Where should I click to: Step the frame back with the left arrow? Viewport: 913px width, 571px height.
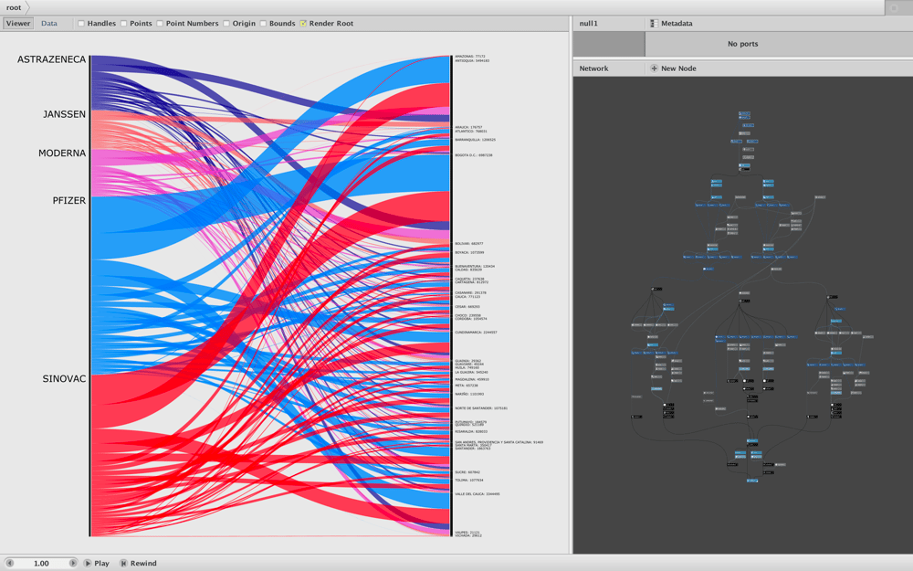[x=9, y=564]
